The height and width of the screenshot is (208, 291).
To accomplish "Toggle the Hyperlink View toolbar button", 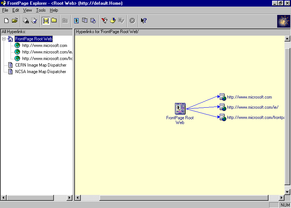I will coord(46,21).
